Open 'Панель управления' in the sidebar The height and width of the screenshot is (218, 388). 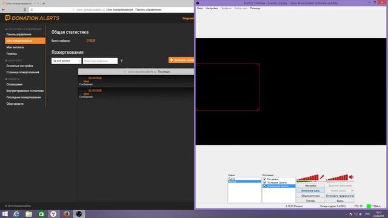click(19, 35)
